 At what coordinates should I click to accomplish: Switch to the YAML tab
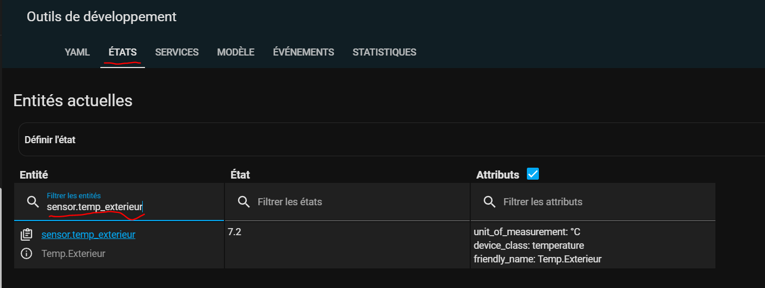coord(77,52)
